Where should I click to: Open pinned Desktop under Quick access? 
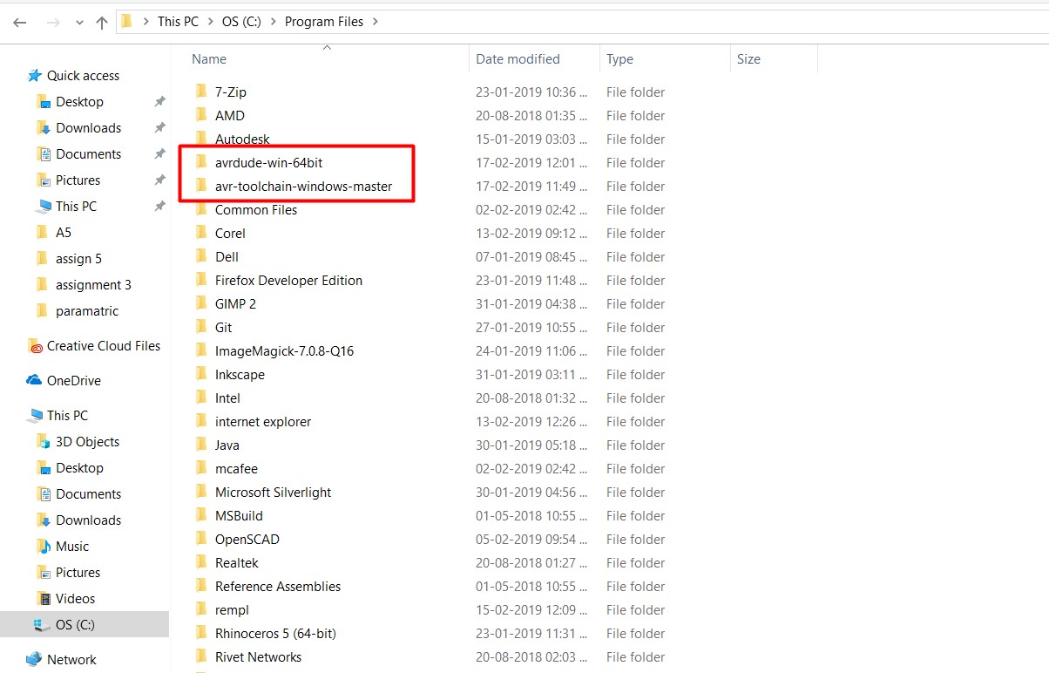79,102
